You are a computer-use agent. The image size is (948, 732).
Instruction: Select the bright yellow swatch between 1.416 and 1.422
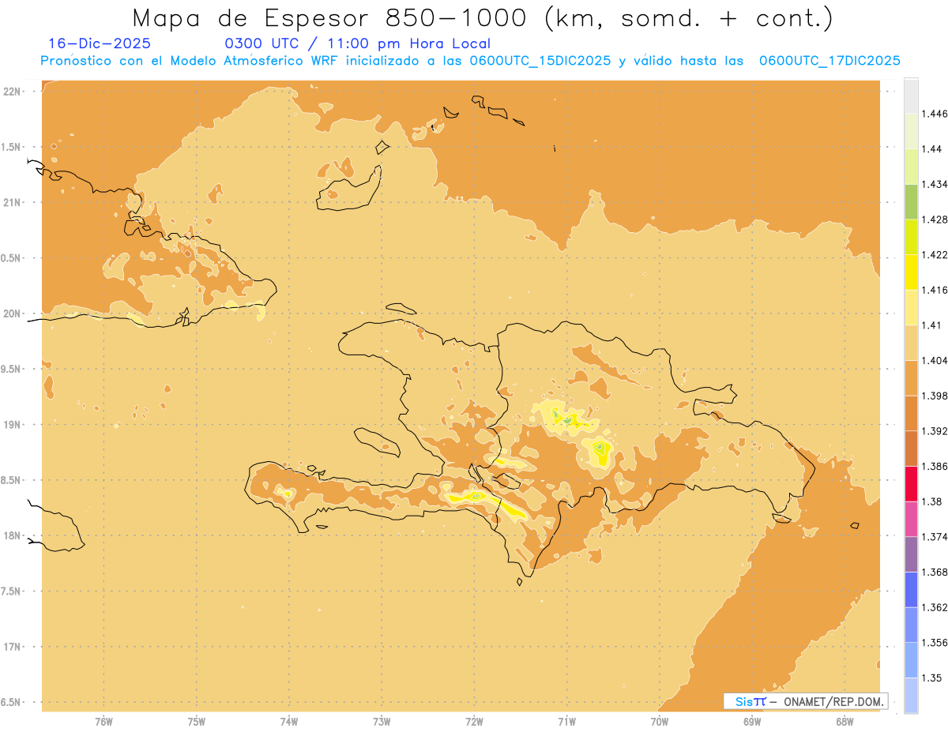coord(911,272)
